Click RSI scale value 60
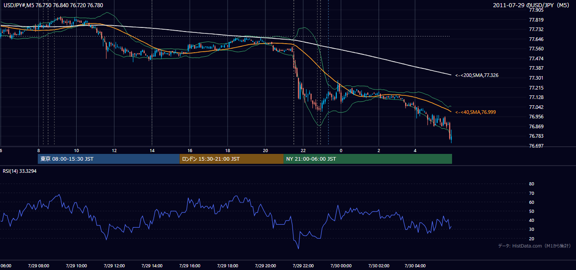 [x=531, y=202]
